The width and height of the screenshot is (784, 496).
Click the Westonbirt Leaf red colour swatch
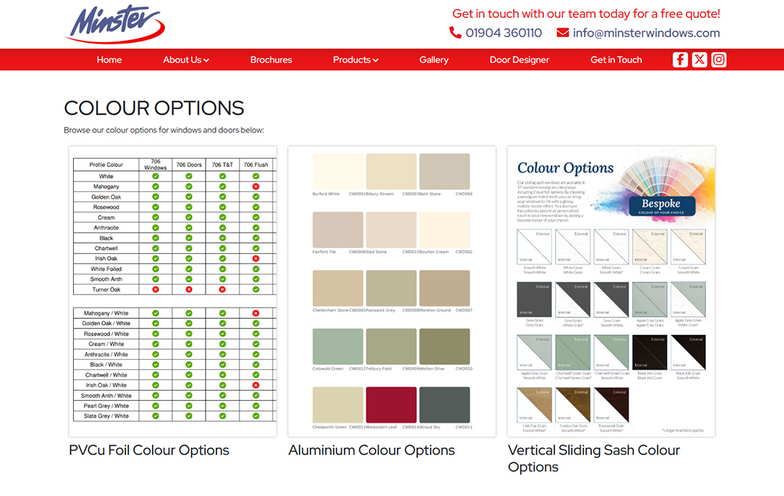391,405
